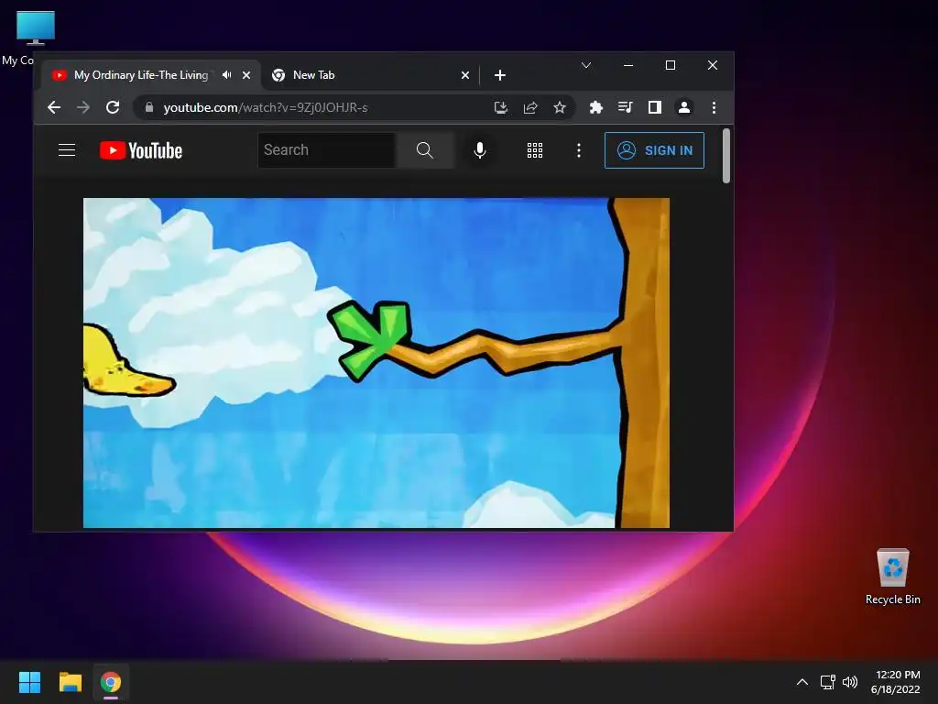938x704 pixels.
Task: Share this page from the address bar
Action: (x=530, y=107)
